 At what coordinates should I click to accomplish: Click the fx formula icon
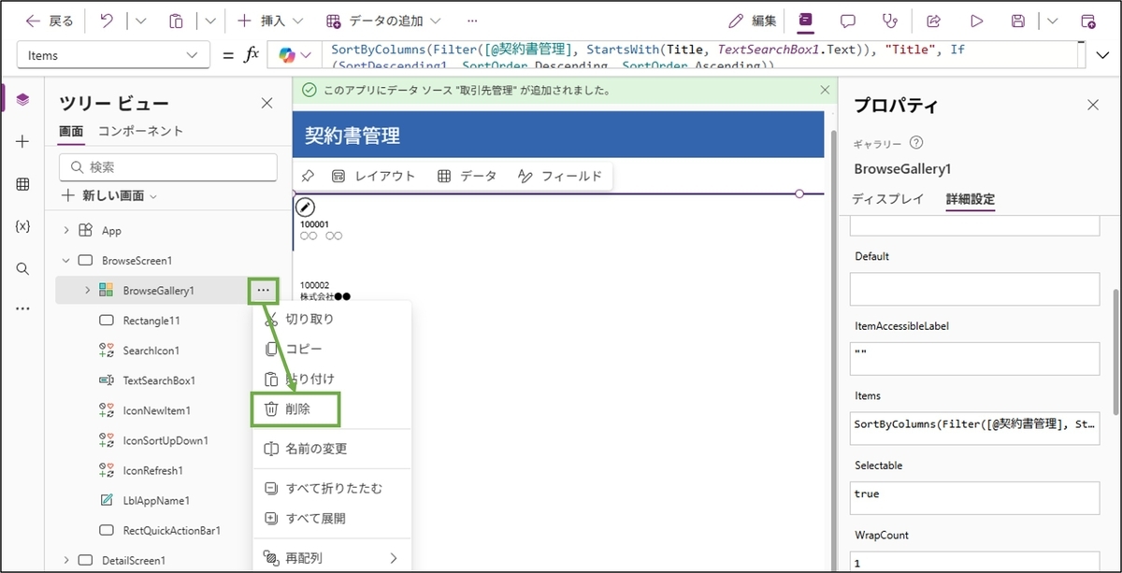pos(251,55)
